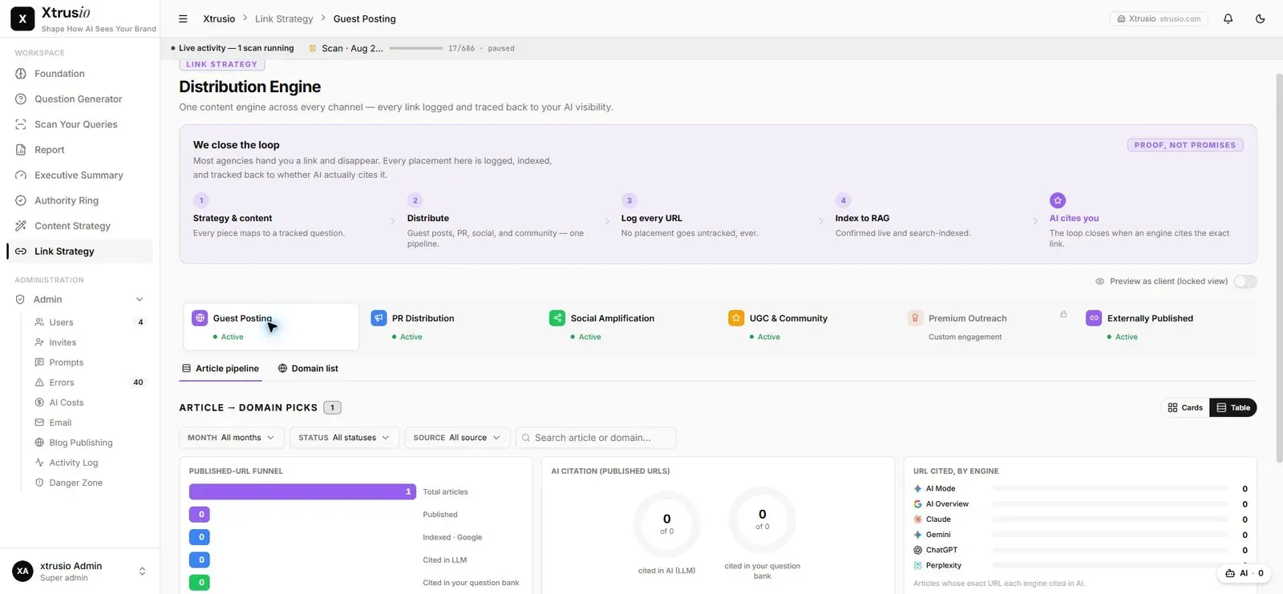Click the Scan Aug 2 activity item
The height and width of the screenshot is (594, 1283).
(346, 48)
